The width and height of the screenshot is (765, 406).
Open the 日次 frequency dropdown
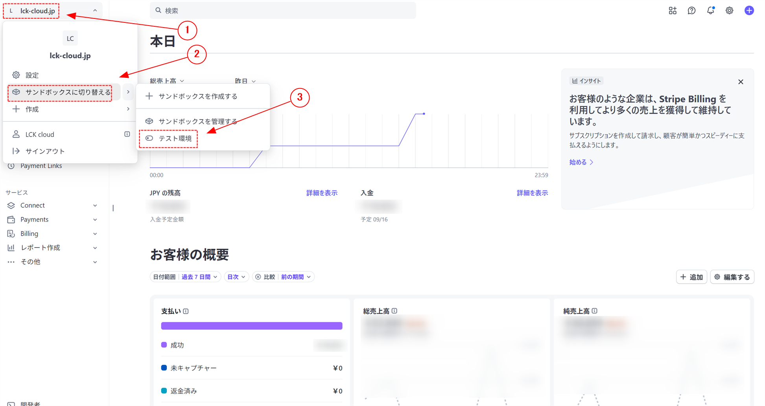tap(236, 277)
